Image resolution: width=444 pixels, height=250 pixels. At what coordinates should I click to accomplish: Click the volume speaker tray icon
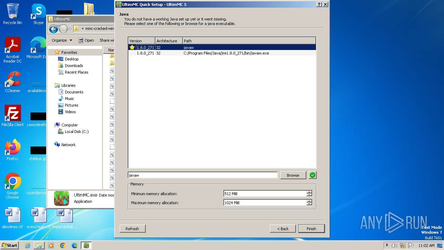[394, 245]
